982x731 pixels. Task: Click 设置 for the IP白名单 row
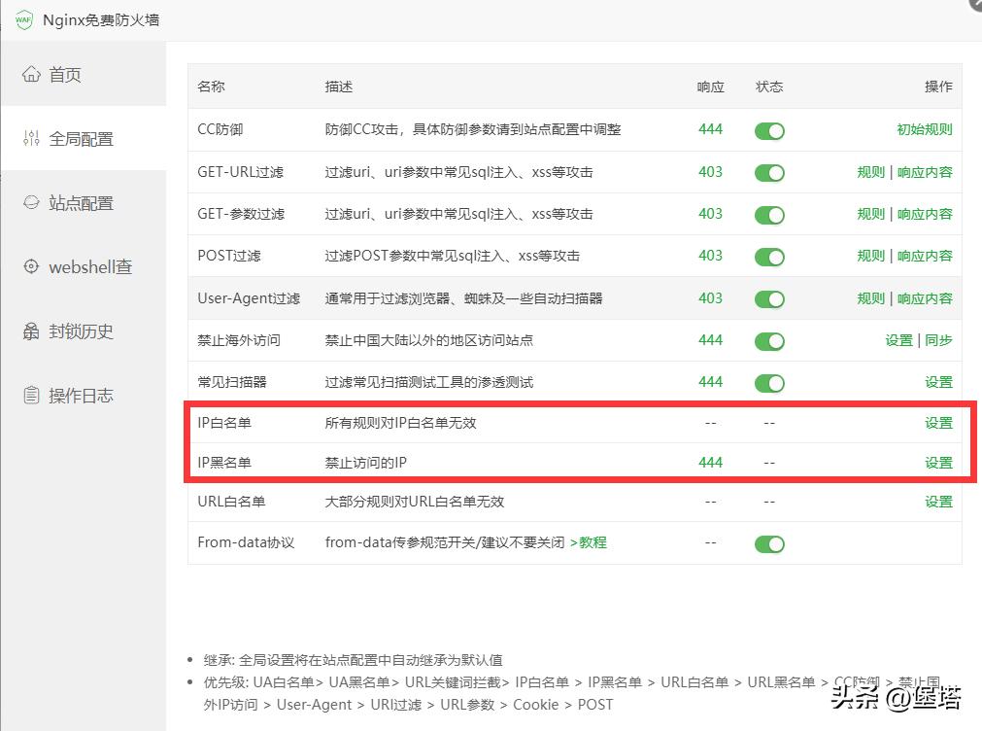click(x=938, y=423)
